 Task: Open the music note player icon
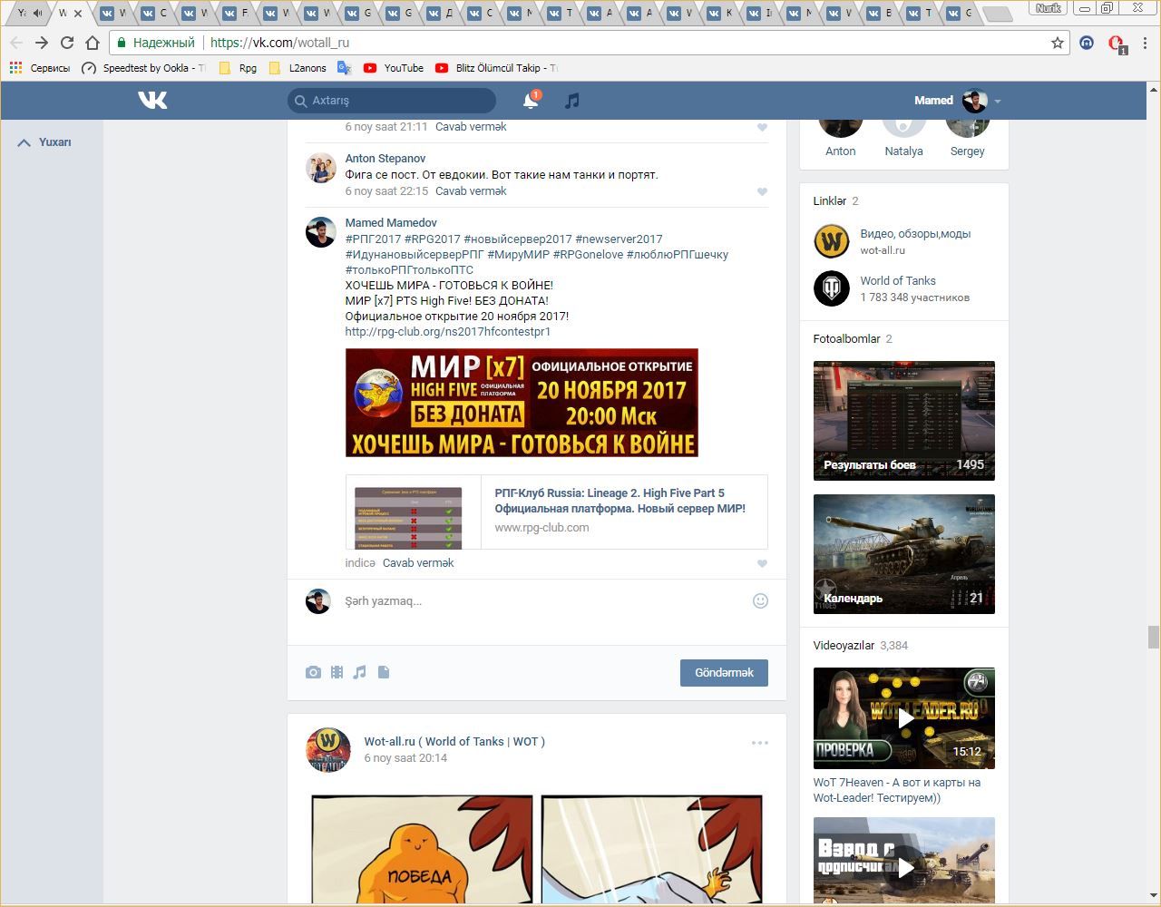[571, 101]
